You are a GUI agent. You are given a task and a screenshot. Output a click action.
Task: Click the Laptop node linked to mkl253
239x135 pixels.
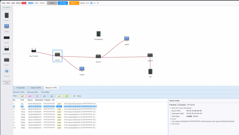pyautogui.click(x=127, y=39)
